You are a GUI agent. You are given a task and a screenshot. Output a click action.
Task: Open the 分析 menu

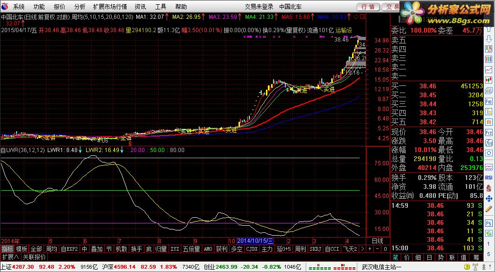point(80,7)
